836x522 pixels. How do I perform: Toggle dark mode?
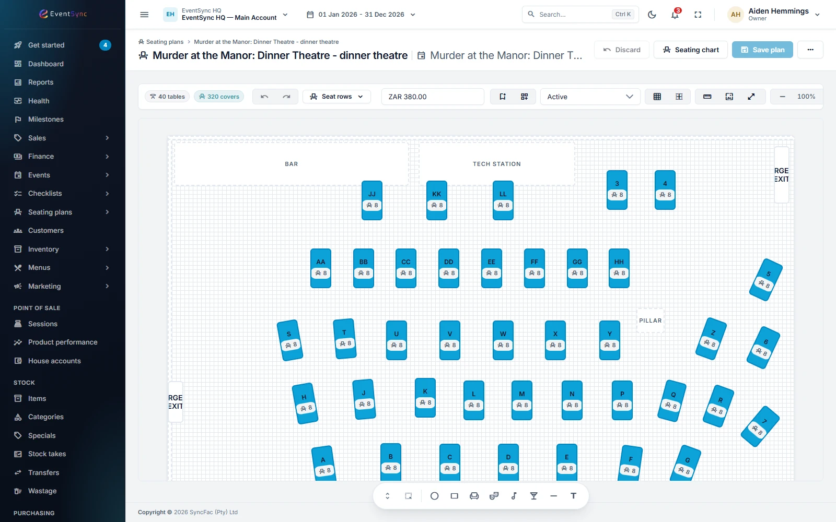click(x=652, y=15)
